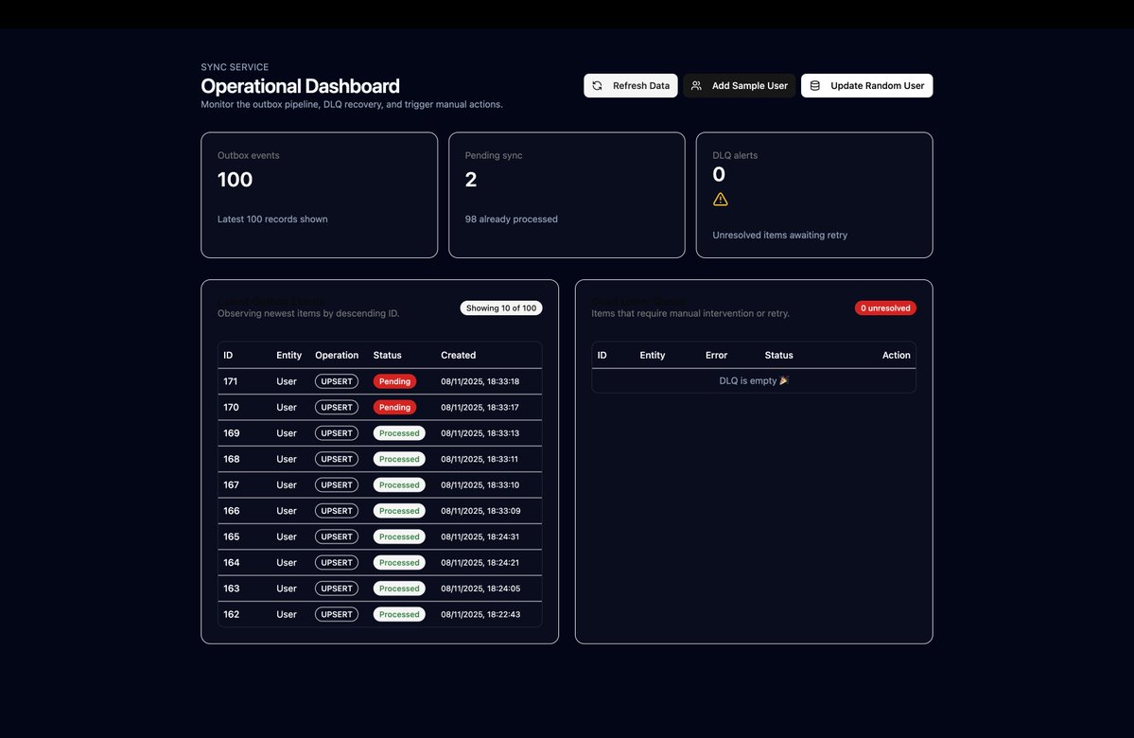1134x738 pixels.
Task: Click the Refresh Data button
Action: pyautogui.click(x=631, y=85)
